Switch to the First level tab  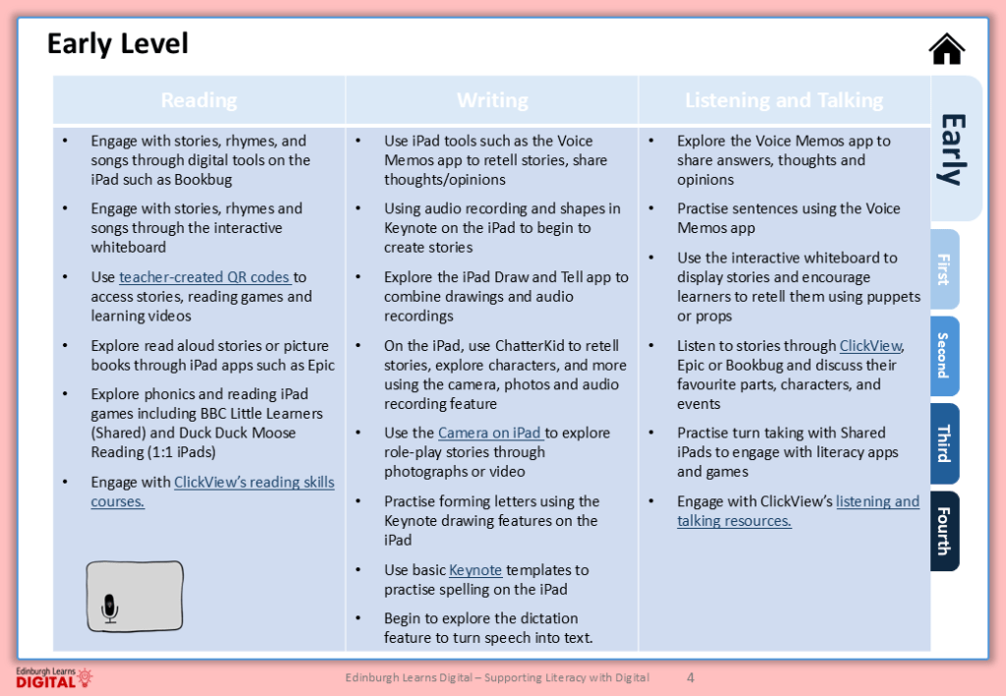click(943, 269)
